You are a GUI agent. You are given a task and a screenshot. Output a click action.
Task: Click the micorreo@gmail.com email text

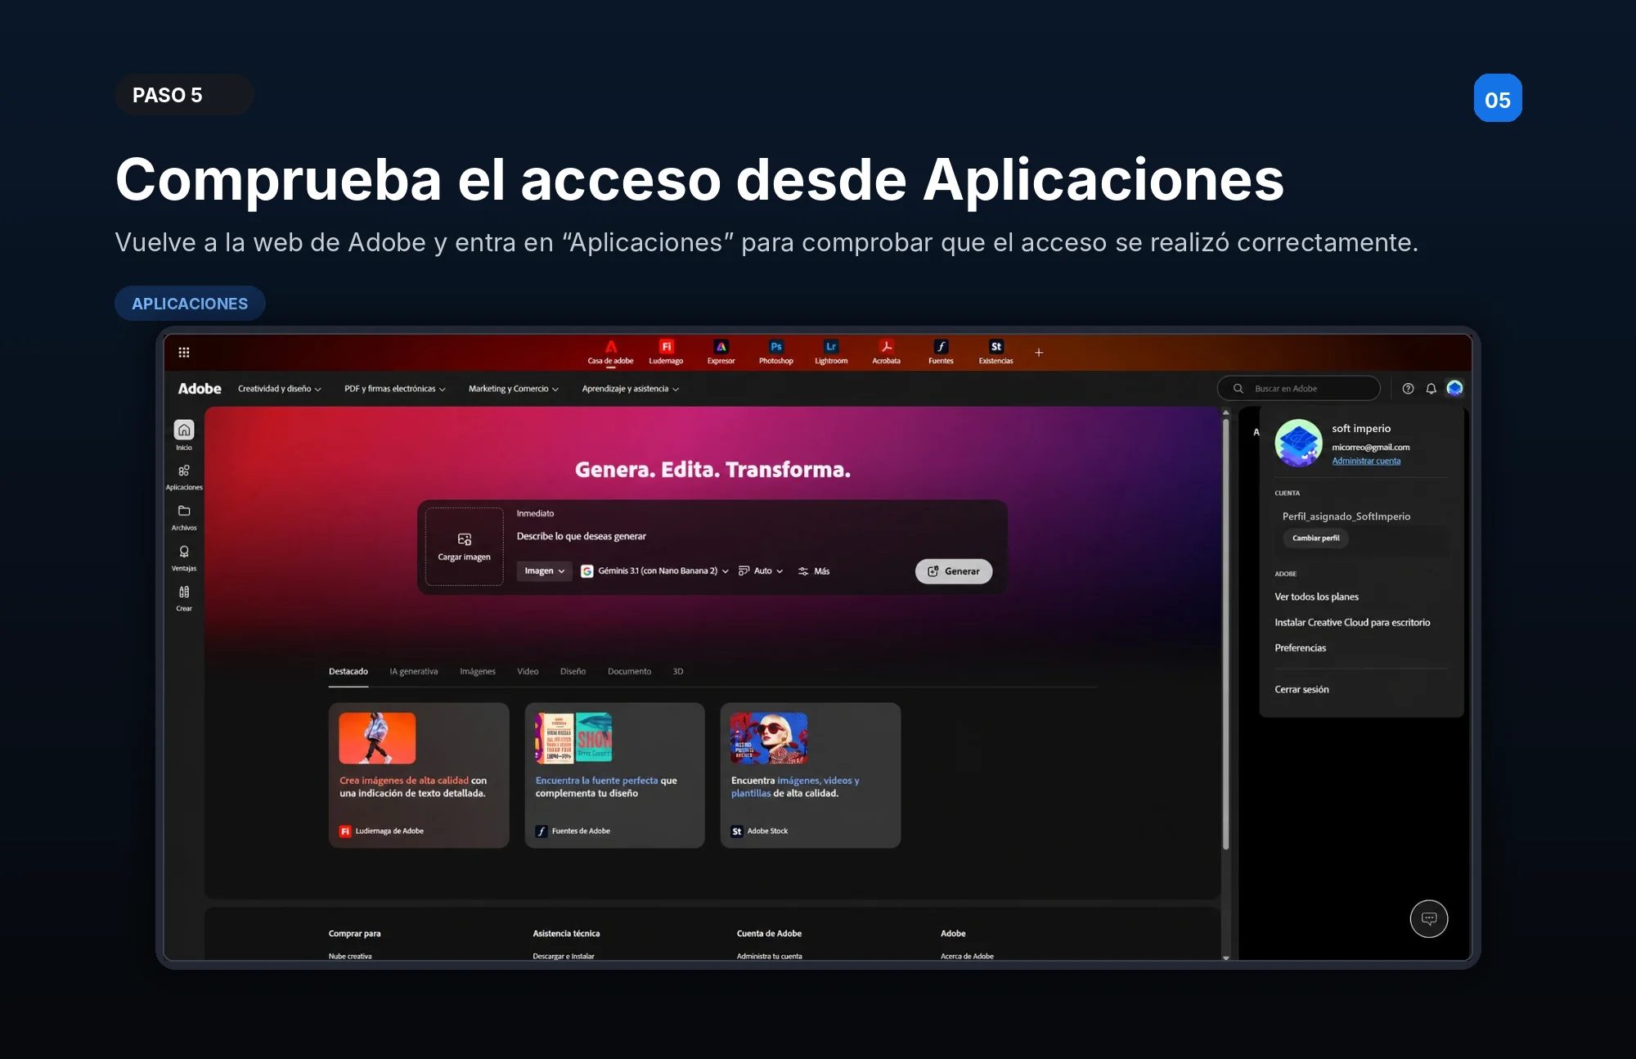pos(1370,447)
